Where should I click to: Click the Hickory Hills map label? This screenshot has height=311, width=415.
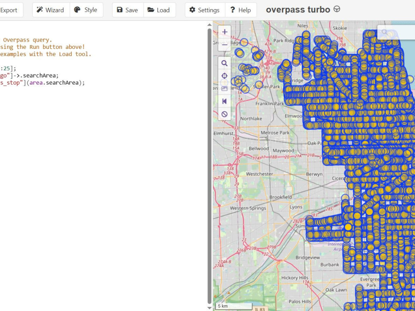(x=295, y=278)
